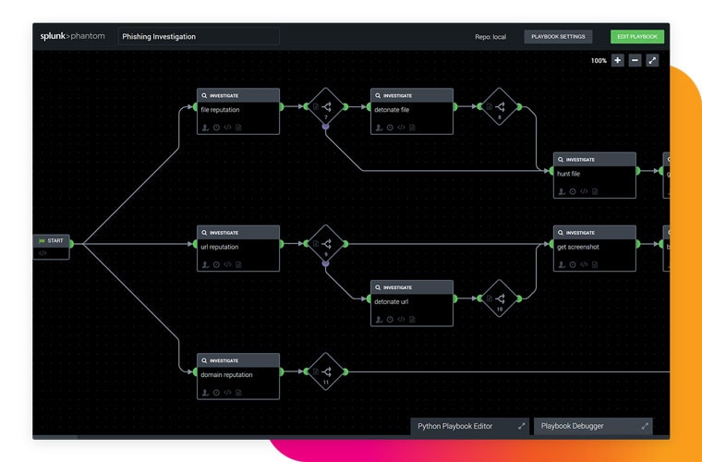Click the hunt file output port
The height and width of the screenshot is (462, 702).
(638, 171)
